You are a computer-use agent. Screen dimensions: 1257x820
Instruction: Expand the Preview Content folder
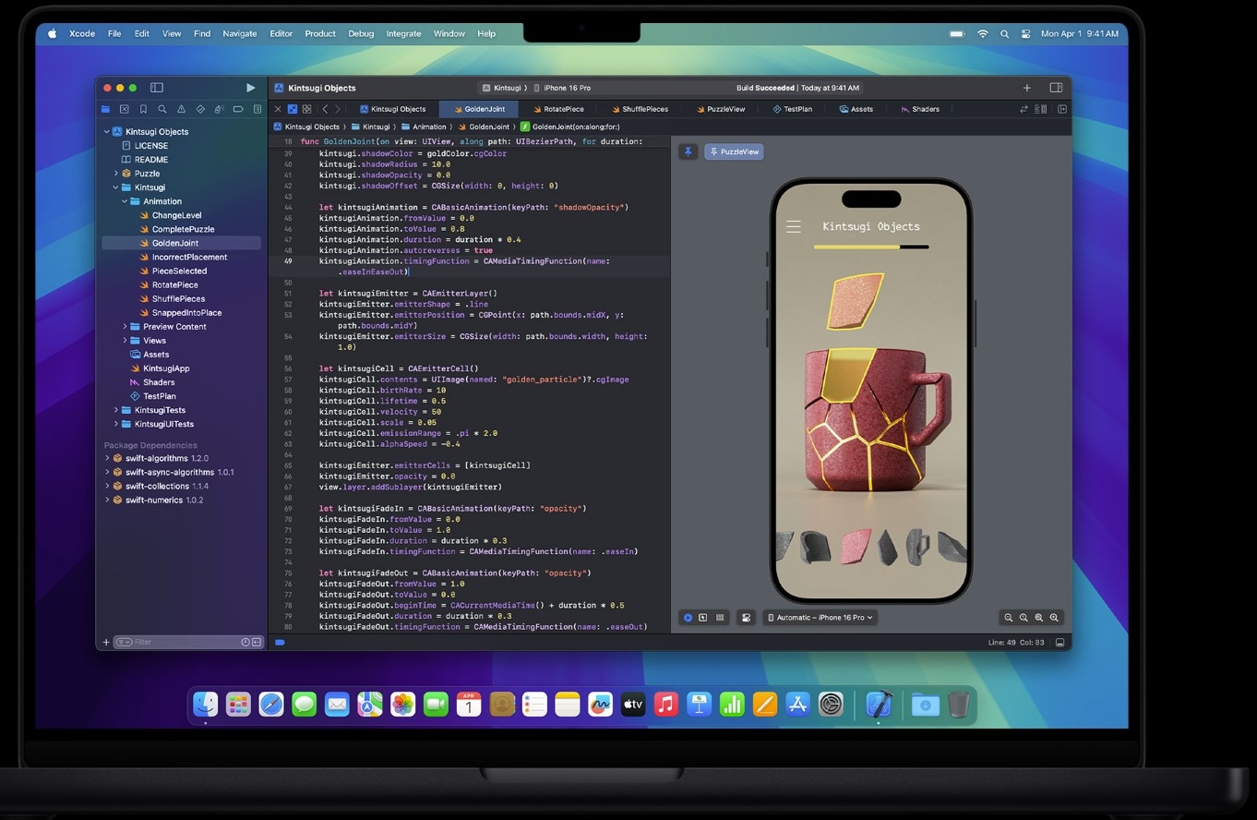click(x=124, y=327)
